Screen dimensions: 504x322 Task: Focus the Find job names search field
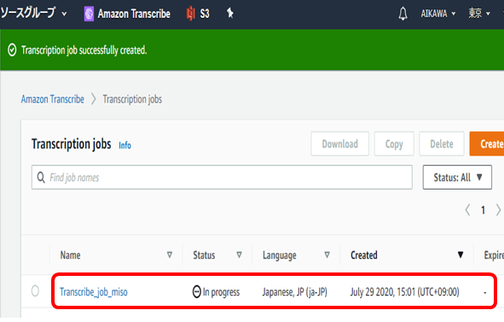point(222,177)
